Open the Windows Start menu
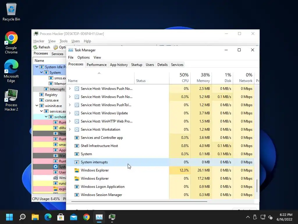298x224 pixels. pos(9,217)
